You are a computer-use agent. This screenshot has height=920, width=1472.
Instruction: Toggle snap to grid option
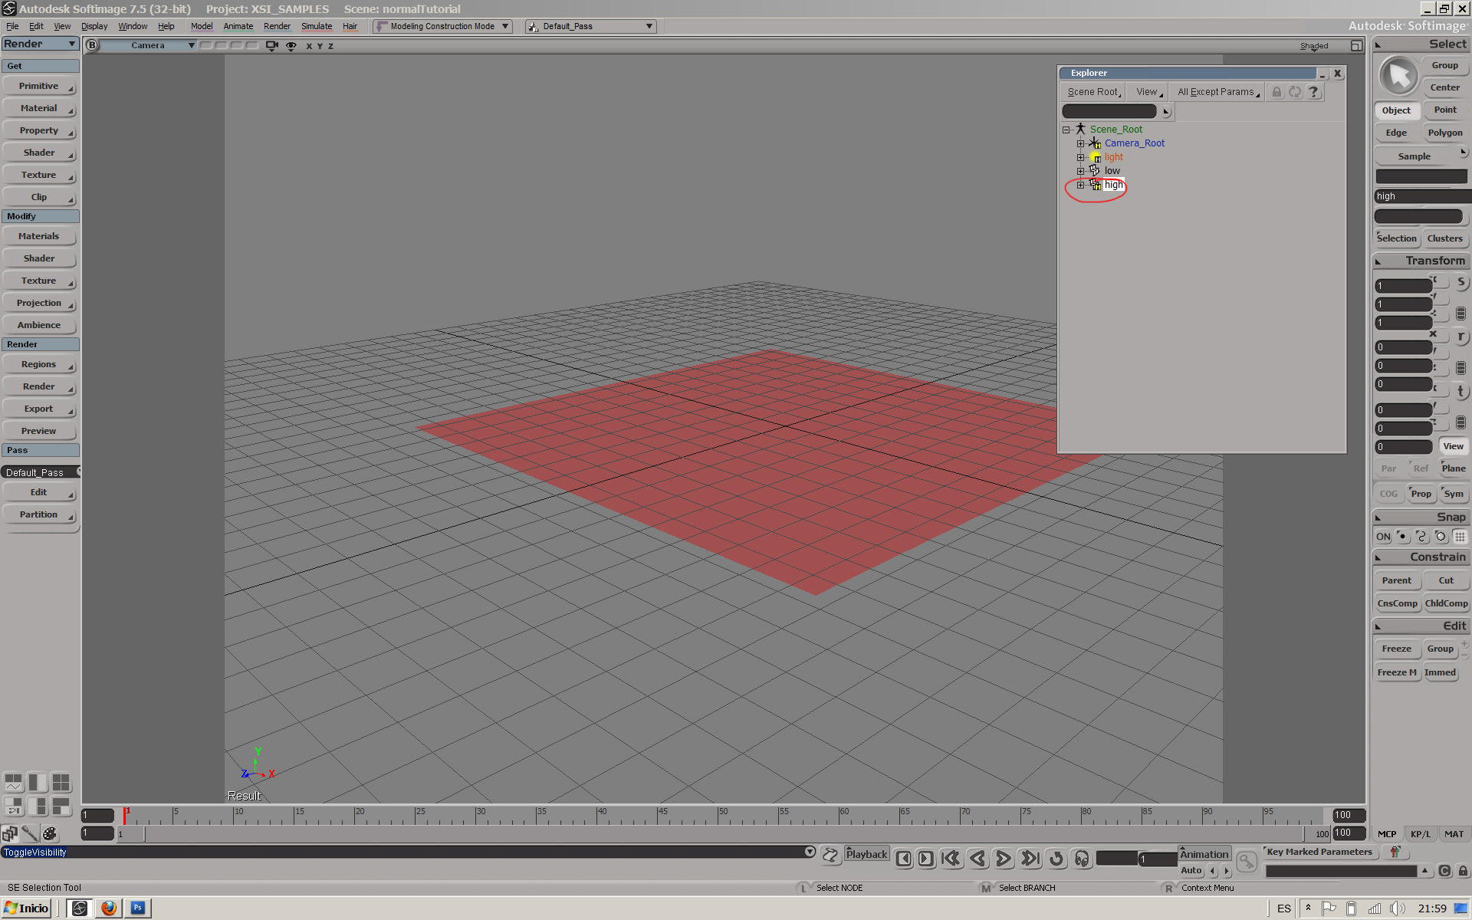coord(1460,537)
